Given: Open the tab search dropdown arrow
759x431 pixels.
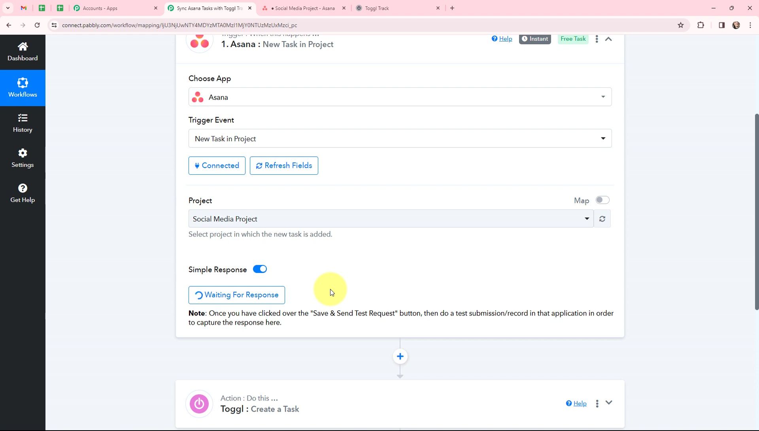Looking at the screenshot, I should pos(8,8).
